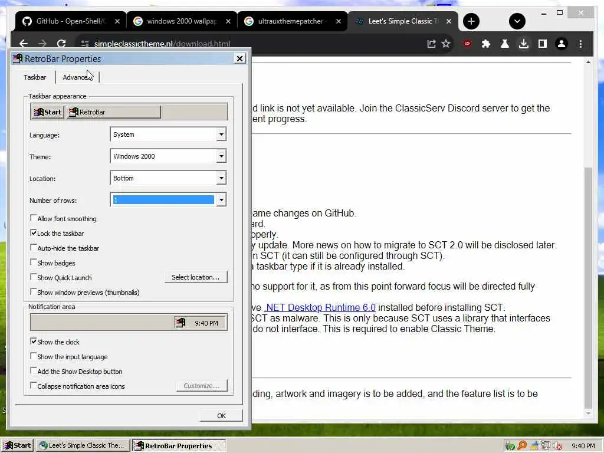Open the Theme dropdown arrow
Viewport: 604px width, 453px height.
point(221,156)
